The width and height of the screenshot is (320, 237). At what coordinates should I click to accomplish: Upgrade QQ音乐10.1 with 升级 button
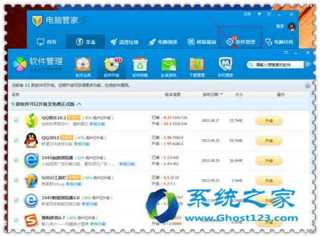click(x=269, y=121)
